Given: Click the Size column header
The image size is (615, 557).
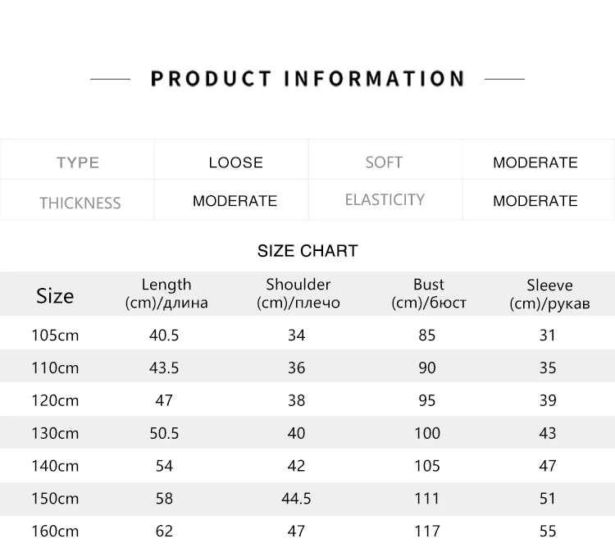Looking at the screenshot, I should tap(55, 296).
